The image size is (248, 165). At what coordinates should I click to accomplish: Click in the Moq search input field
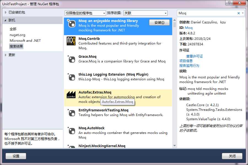coord(207,13)
